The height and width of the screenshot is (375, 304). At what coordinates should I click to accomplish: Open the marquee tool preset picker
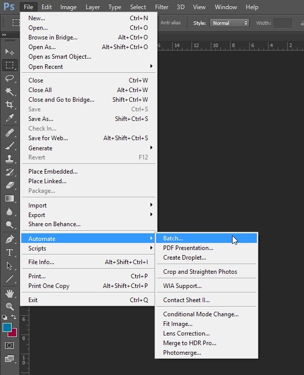[x=16, y=23]
